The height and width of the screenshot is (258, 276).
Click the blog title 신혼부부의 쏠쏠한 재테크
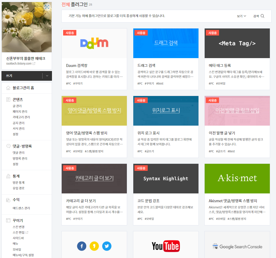click(x=26, y=58)
